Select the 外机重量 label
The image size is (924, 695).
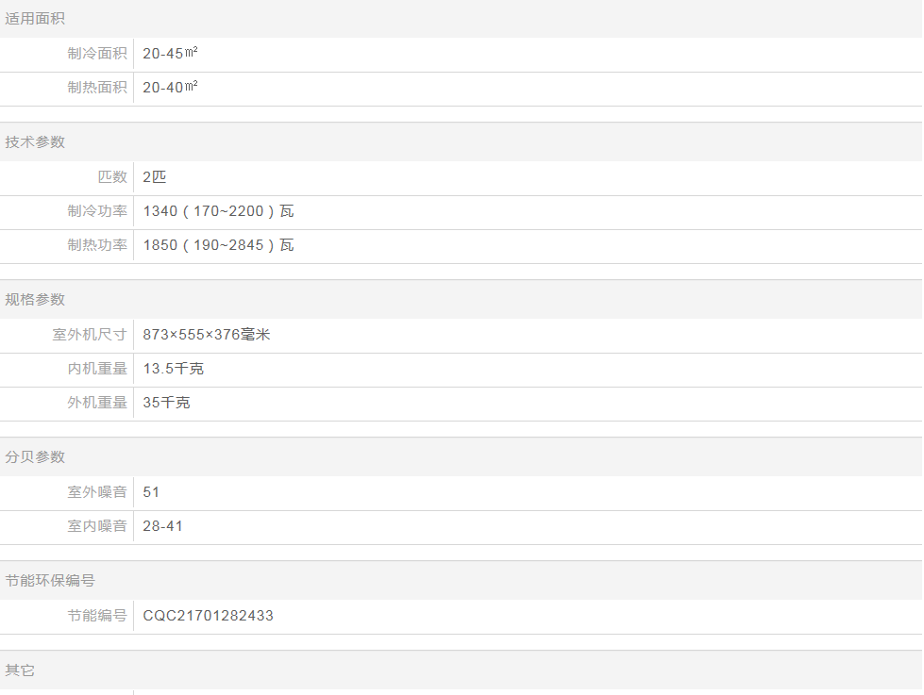(96, 403)
